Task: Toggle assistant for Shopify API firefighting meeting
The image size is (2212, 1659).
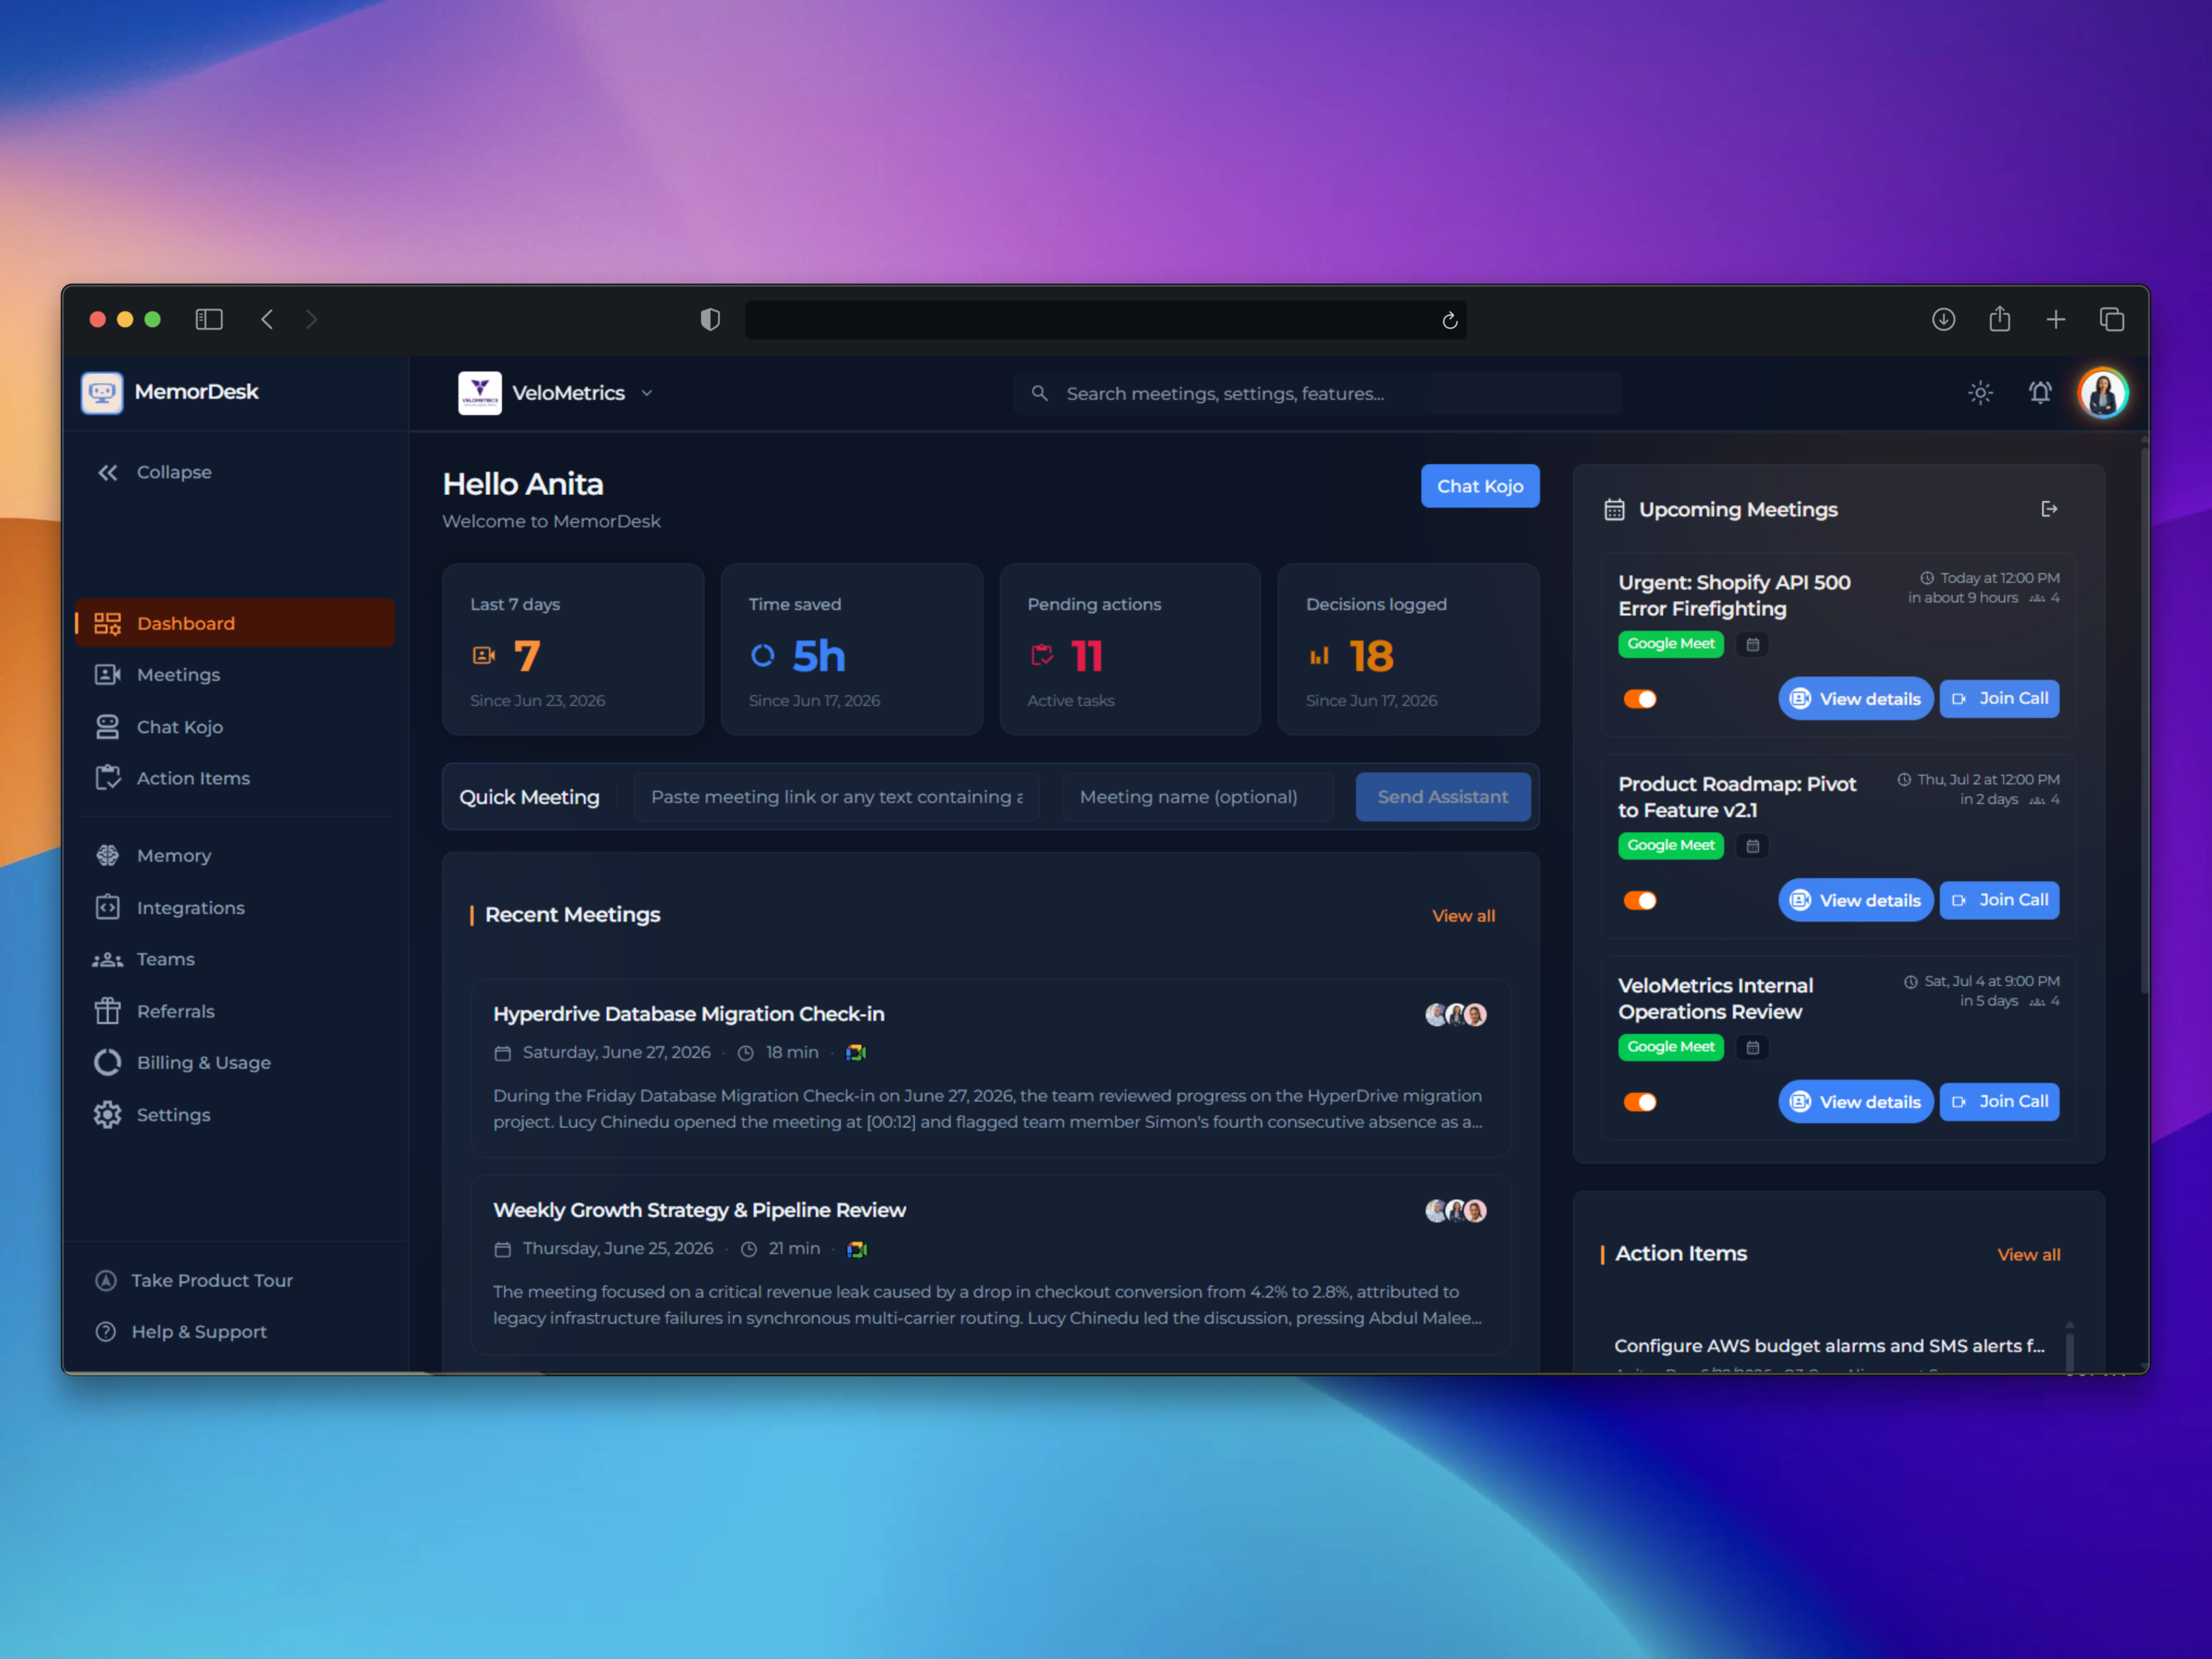Action: [x=1640, y=699]
